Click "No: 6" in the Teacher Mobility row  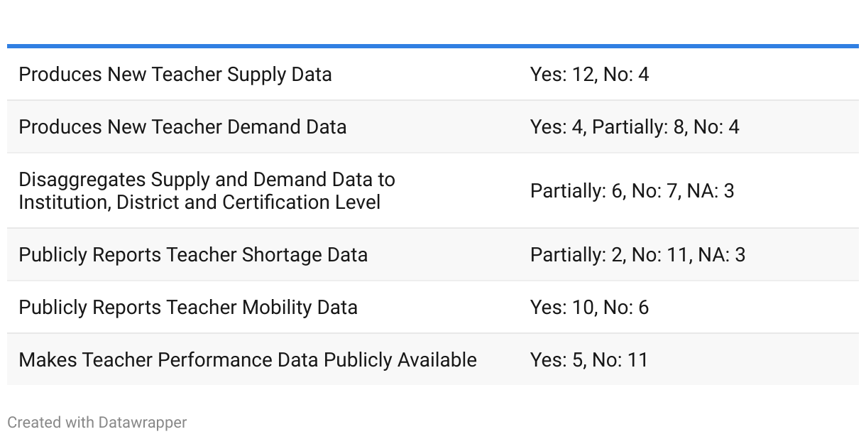(x=625, y=308)
